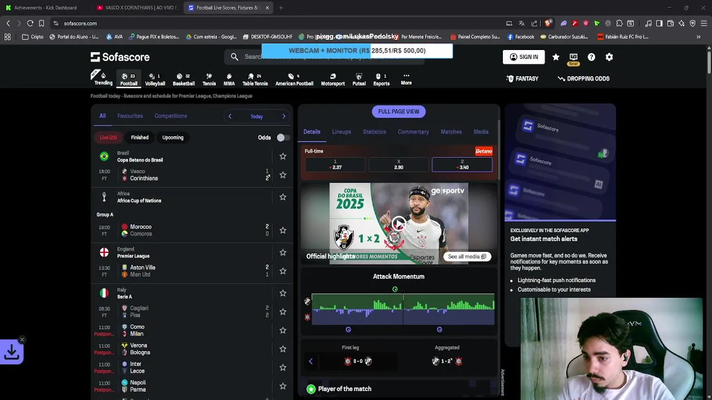Image resolution: width=712 pixels, height=400 pixels.
Task: Switch to Commentary tab
Action: pyautogui.click(x=413, y=132)
